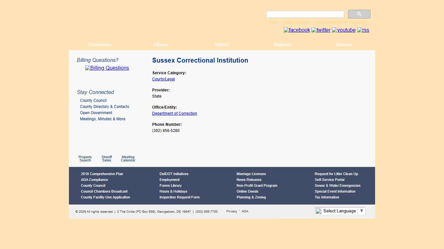Expand the Government navigation menu

(x=99, y=44)
